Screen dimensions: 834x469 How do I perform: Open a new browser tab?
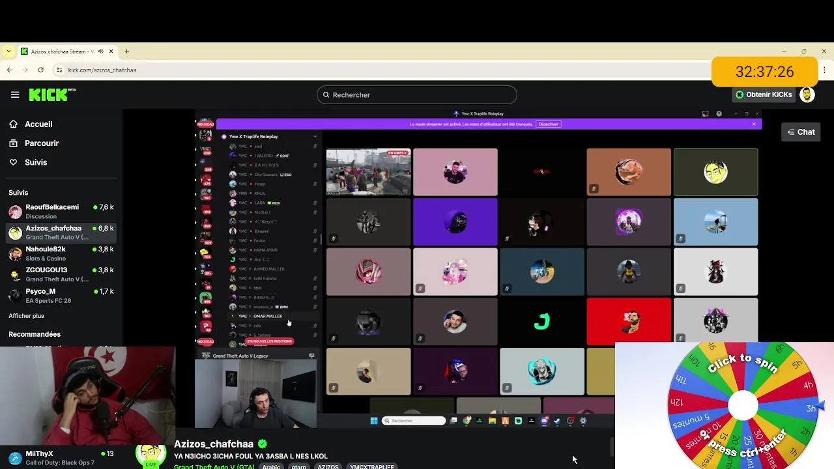[127, 51]
